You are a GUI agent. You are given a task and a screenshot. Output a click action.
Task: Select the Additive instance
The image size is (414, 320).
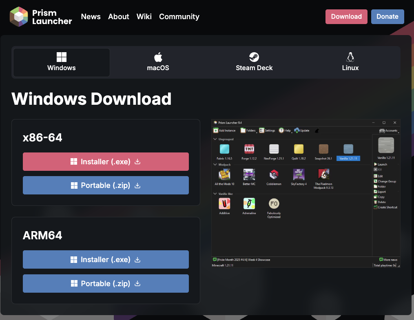click(224, 206)
